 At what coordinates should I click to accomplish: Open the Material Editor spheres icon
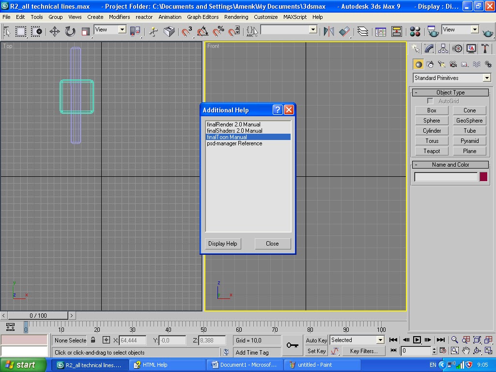415,31
